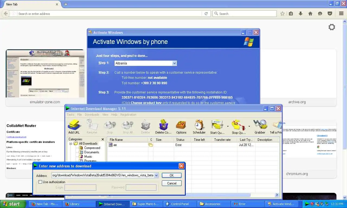Viewport: 347px width, 208px height.
Task: Click the Stop toolbar icon in IDM
Action: click(x=110, y=127)
